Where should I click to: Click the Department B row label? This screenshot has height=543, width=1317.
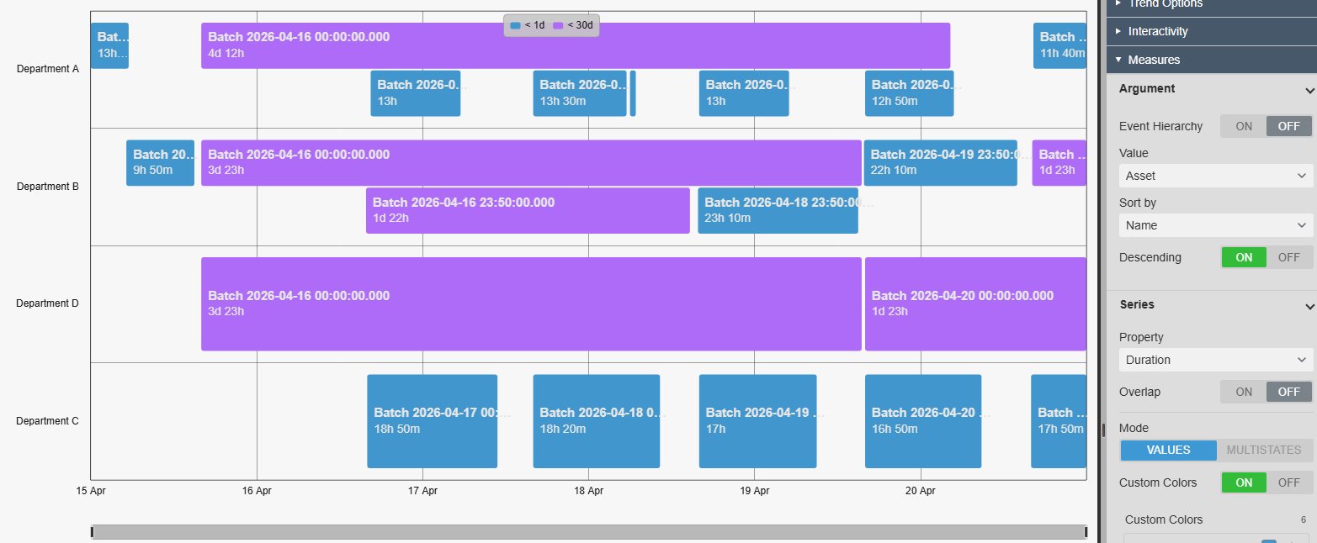(48, 187)
